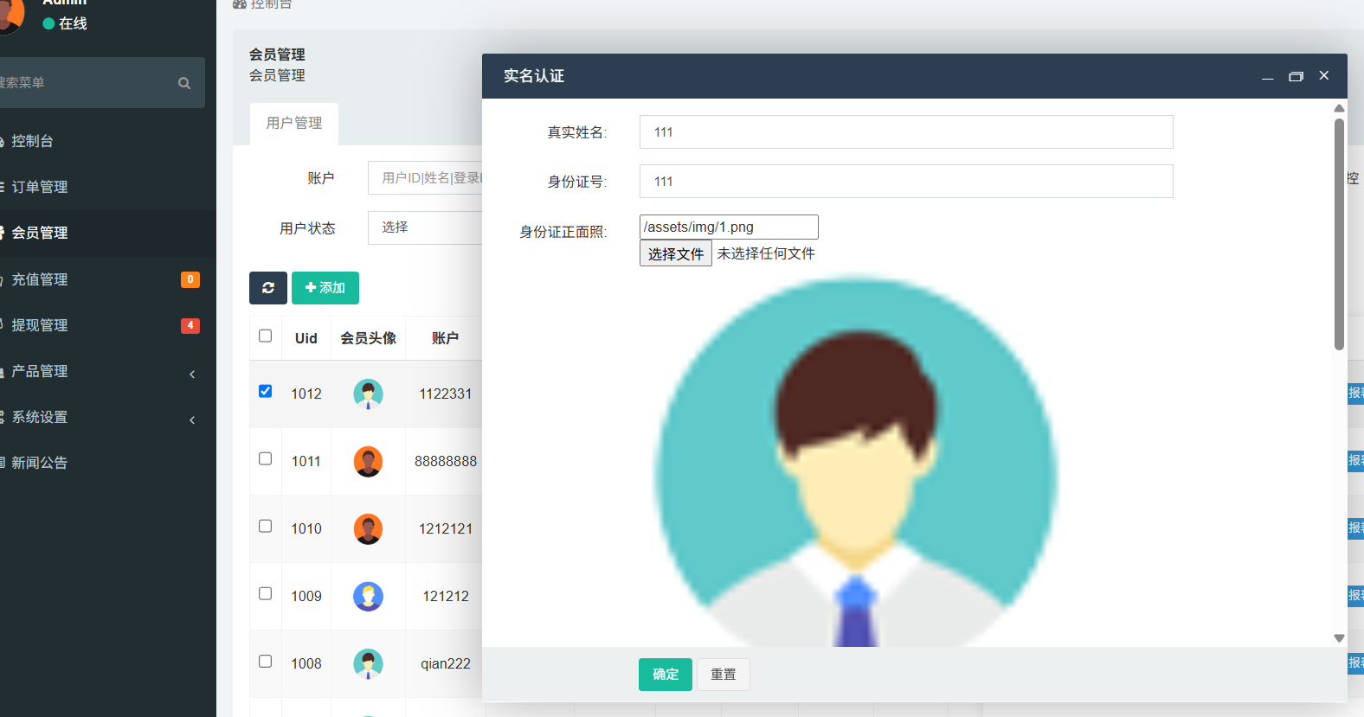Click the 选择文件 file chooser button

(x=675, y=253)
